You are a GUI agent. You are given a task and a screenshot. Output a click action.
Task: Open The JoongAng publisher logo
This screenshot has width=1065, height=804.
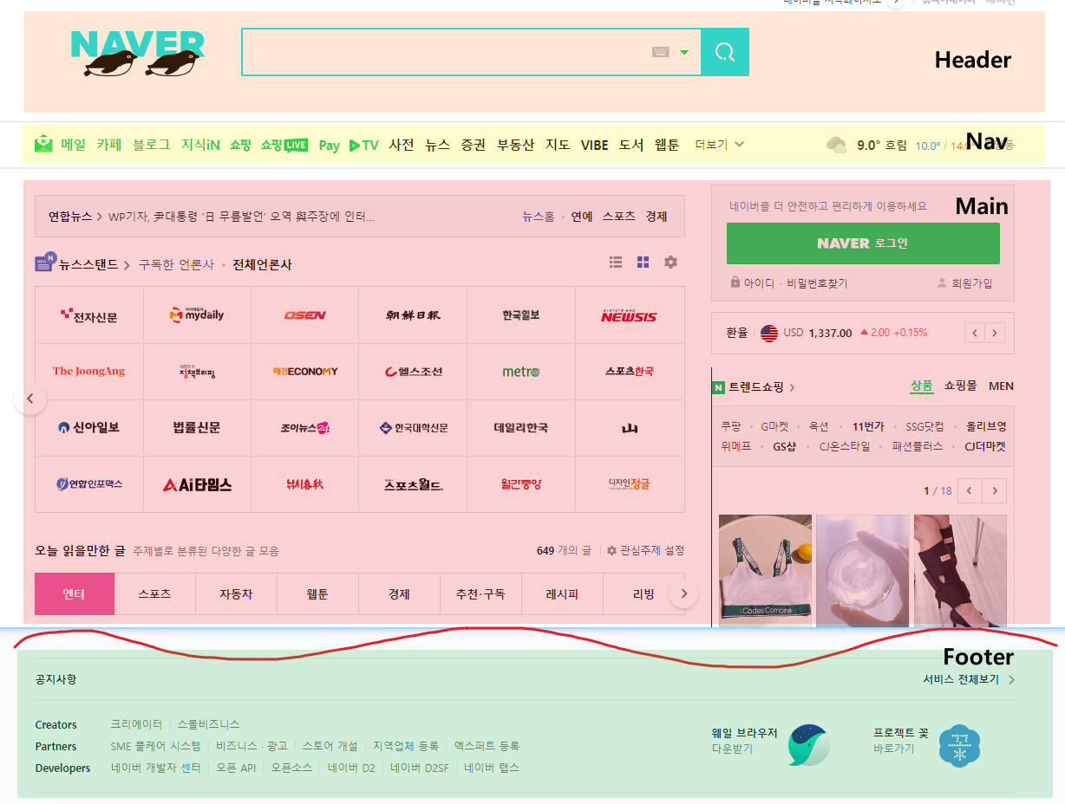(89, 372)
